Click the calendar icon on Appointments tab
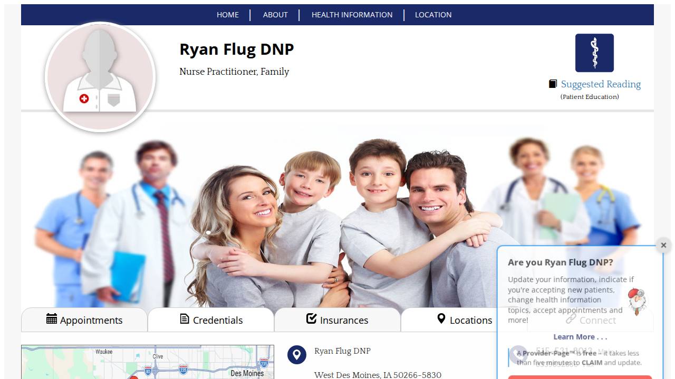The image size is (675, 379). tap(51, 318)
